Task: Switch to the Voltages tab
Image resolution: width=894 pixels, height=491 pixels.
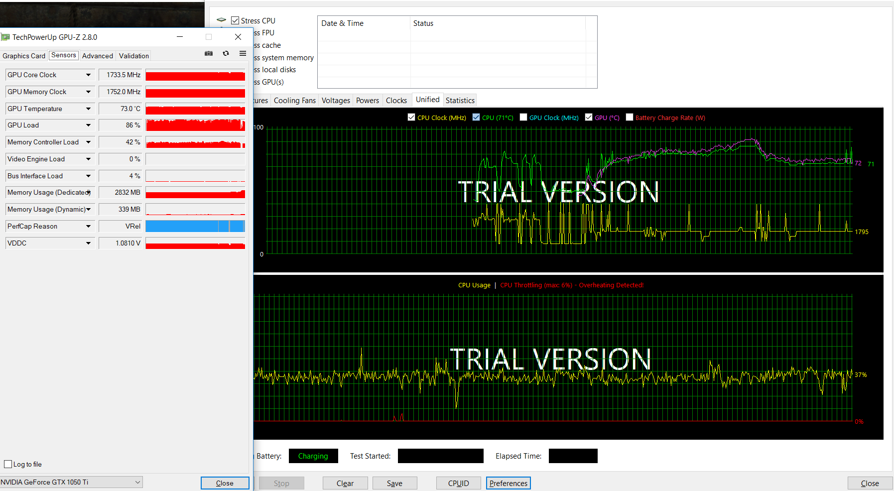Action: tap(336, 100)
